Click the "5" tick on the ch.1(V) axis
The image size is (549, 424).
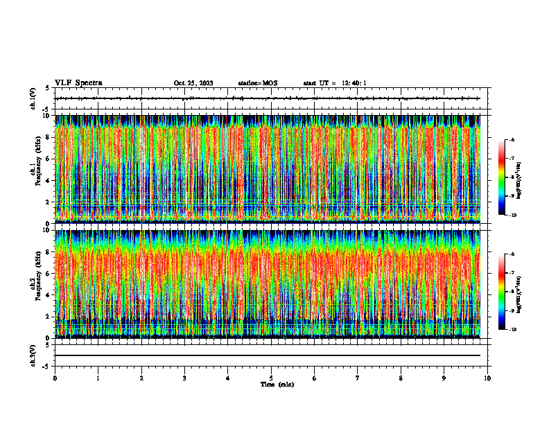point(48,88)
